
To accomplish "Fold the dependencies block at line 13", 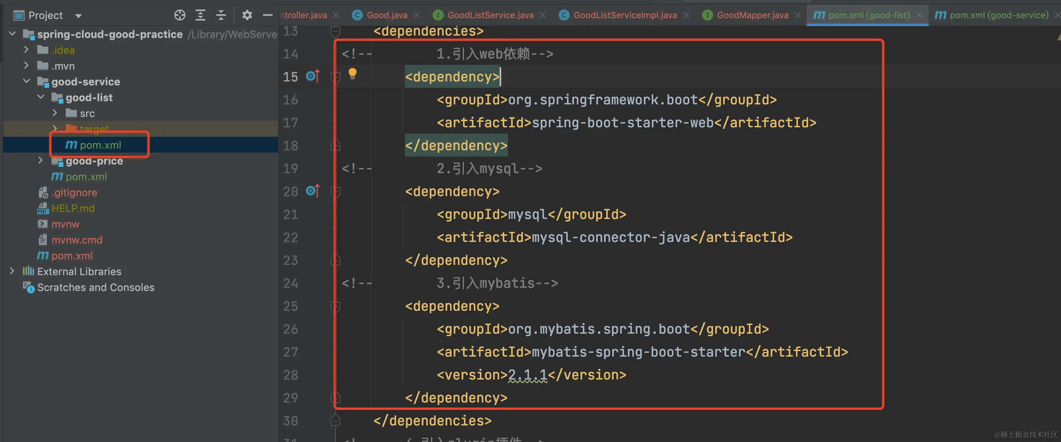I will click(x=336, y=31).
